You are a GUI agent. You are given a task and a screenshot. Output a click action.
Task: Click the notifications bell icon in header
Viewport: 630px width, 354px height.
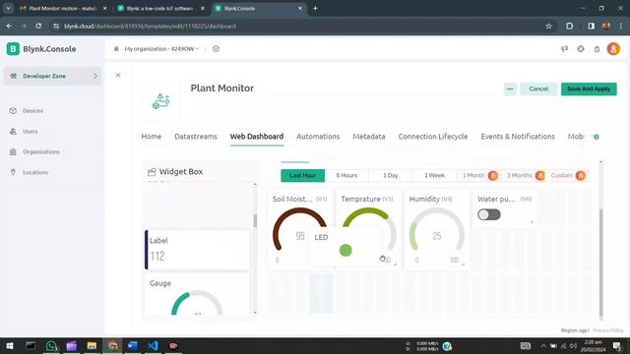597,49
